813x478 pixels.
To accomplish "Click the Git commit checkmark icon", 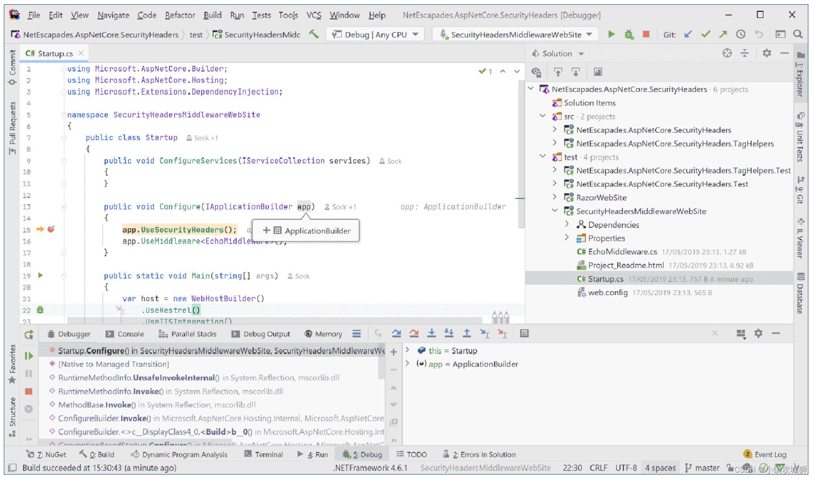I will (x=706, y=34).
